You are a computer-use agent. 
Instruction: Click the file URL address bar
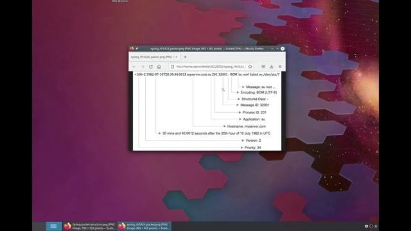pos(211,67)
